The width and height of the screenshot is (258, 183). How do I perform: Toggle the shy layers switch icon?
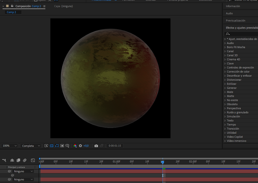tap(12, 160)
